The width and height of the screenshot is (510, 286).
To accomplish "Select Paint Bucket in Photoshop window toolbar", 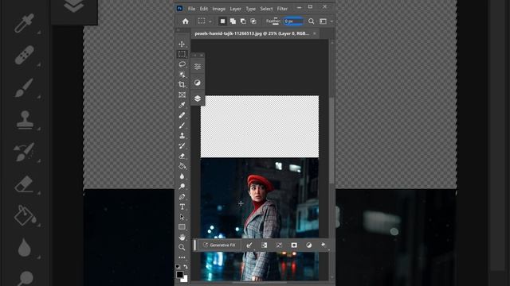I will tap(182, 166).
